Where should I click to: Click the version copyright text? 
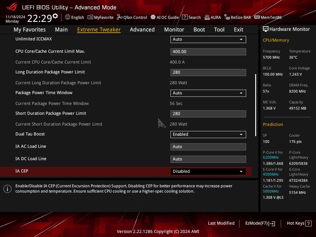coord(158,231)
